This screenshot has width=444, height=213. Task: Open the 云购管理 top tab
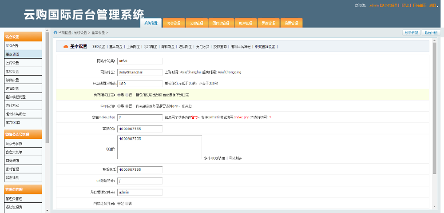[197, 23]
